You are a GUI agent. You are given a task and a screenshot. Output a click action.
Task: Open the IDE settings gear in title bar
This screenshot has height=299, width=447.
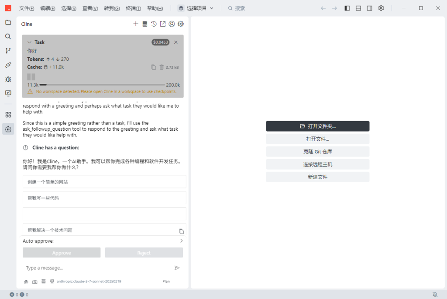coord(381,8)
